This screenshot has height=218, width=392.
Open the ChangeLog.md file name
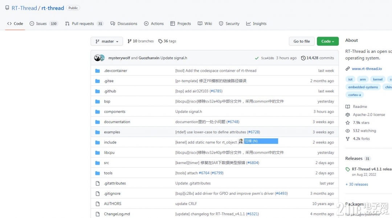[x=117, y=214]
